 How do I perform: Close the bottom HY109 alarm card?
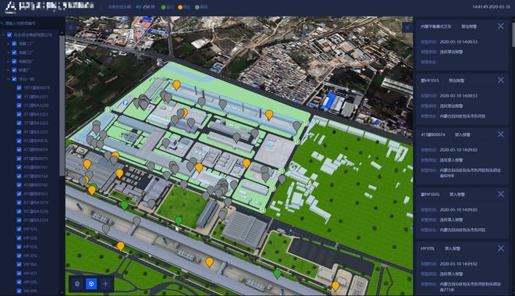tap(501, 248)
